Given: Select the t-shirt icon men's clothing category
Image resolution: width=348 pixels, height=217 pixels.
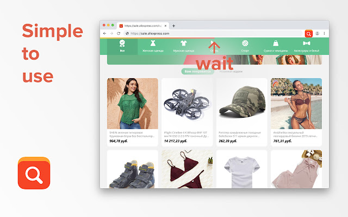Looking at the screenshot, I should 184,46.
